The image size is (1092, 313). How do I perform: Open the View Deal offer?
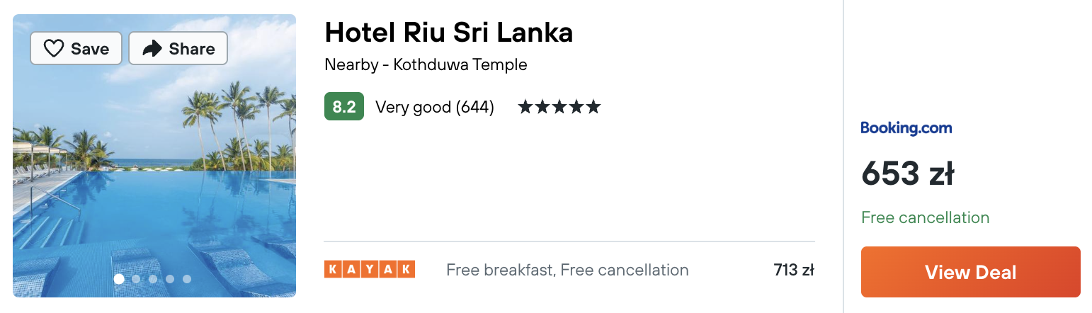(970, 272)
